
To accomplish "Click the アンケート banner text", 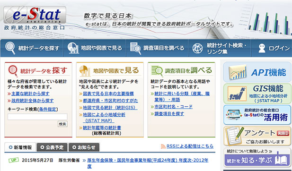I will [260, 133].
